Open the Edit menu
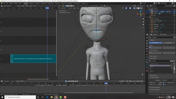This screenshot has height=99, width=176. pos(7,3)
